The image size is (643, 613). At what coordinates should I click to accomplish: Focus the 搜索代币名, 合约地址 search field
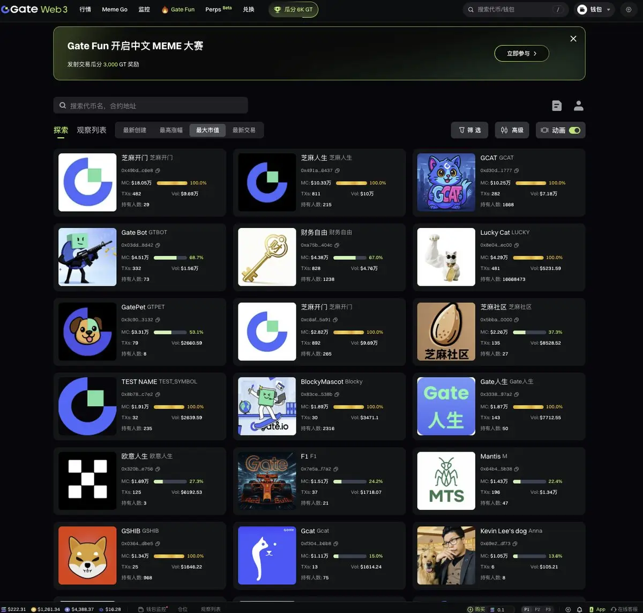(x=151, y=106)
